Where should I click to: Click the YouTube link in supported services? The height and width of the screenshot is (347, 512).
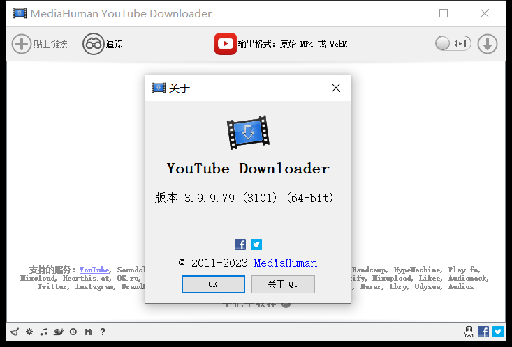click(x=94, y=270)
